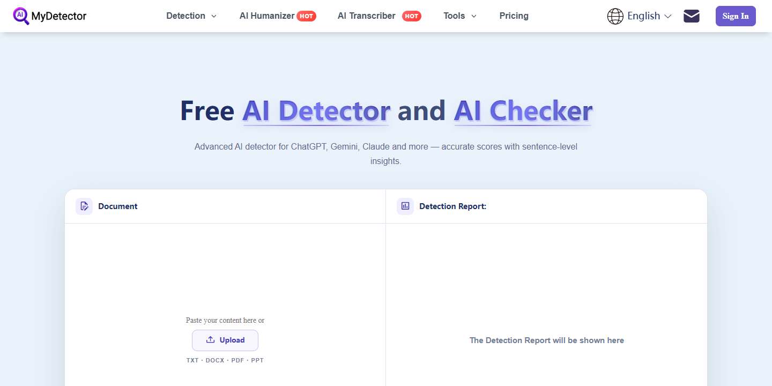The image size is (772, 386).
Task: Click the AI Checker heading link
Action: [523, 111]
